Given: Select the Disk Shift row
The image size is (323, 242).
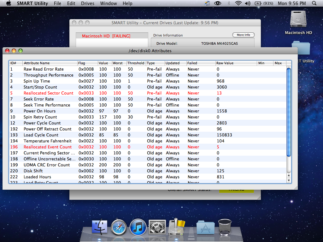Looking at the screenshot, I should tap(148, 171).
